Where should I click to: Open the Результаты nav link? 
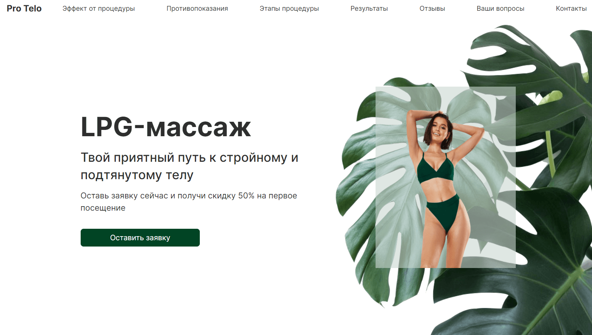click(369, 9)
